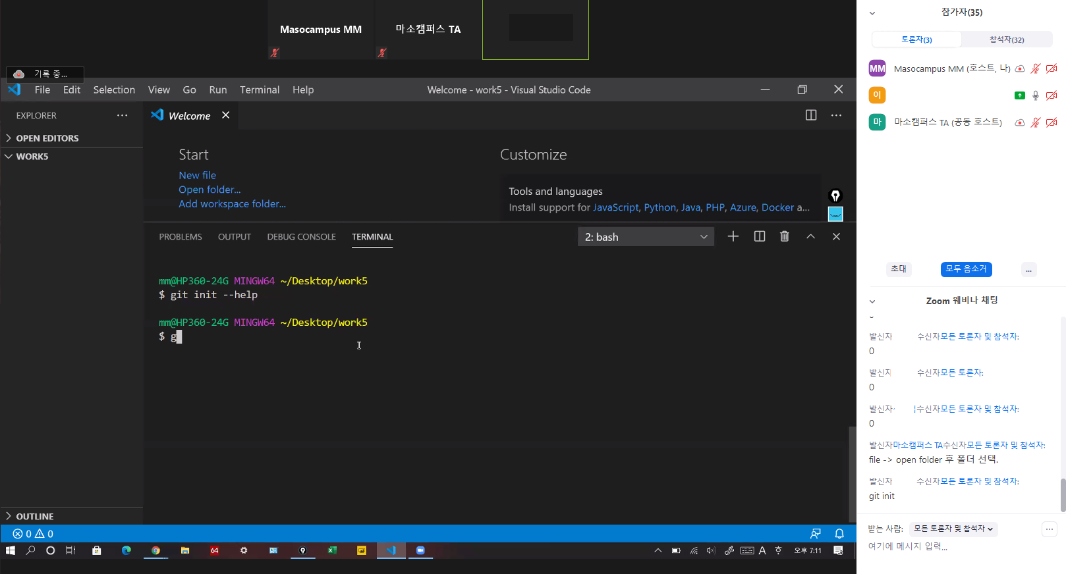
Task: Click the Open folder... link
Action: tap(210, 190)
